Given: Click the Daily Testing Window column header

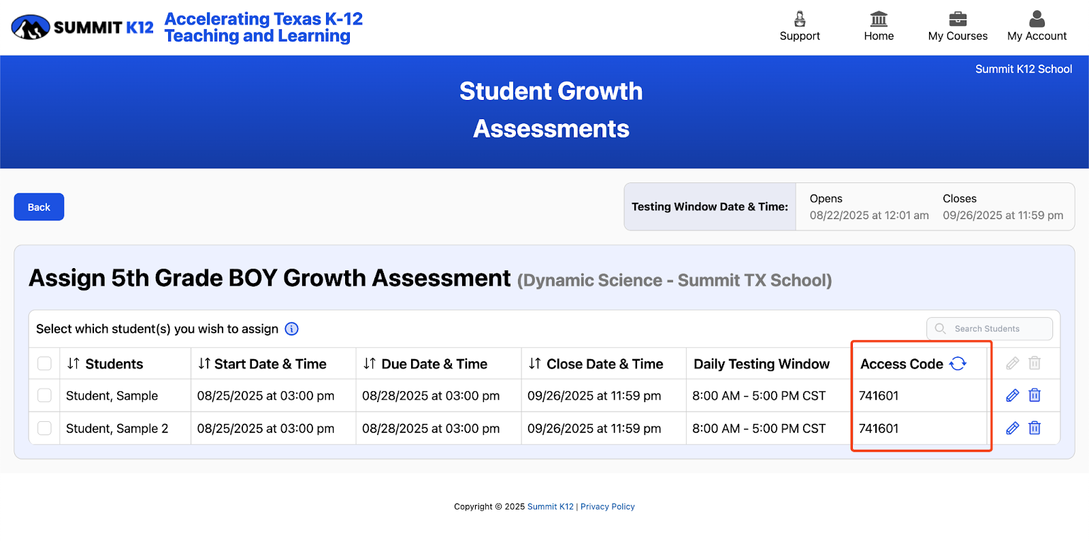Looking at the screenshot, I should pyautogui.click(x=762, y=364).
